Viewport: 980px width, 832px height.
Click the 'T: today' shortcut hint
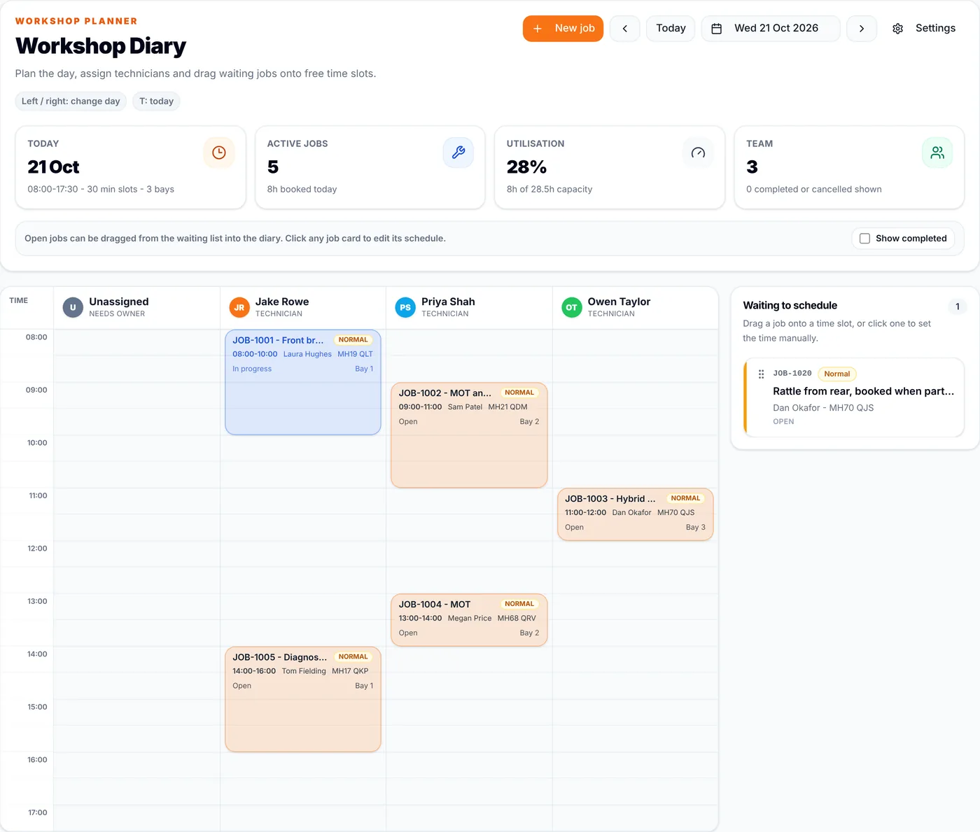[156, 101]
